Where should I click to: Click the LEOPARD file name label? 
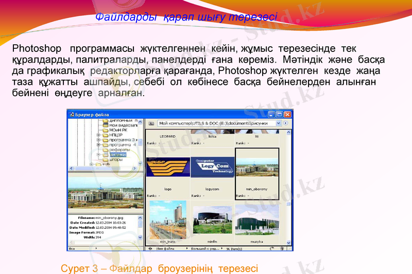click(168, 137)
